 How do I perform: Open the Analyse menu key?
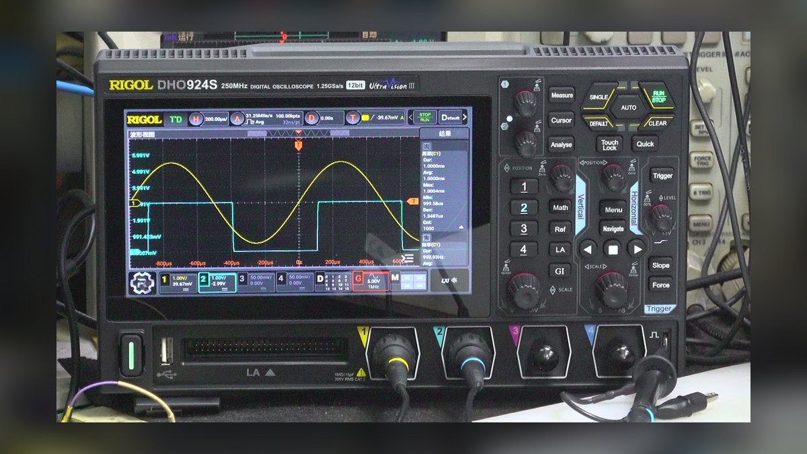[562, 145]
